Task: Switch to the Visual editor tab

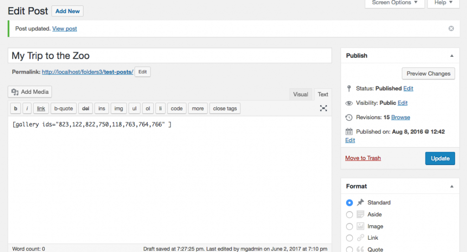Action: [301, 94]
